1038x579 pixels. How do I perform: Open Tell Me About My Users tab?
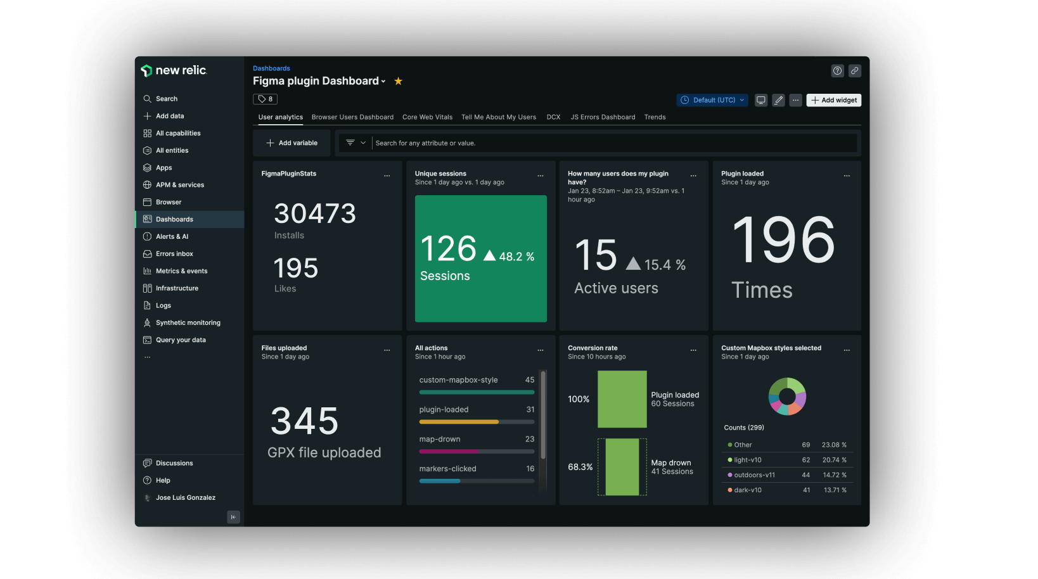click(499, 117)
